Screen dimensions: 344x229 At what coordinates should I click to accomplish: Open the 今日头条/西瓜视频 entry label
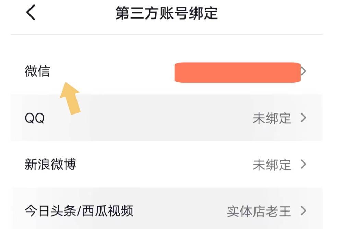click(79, 211)
